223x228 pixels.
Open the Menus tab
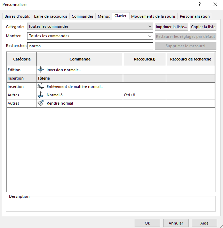click(104, 16)
